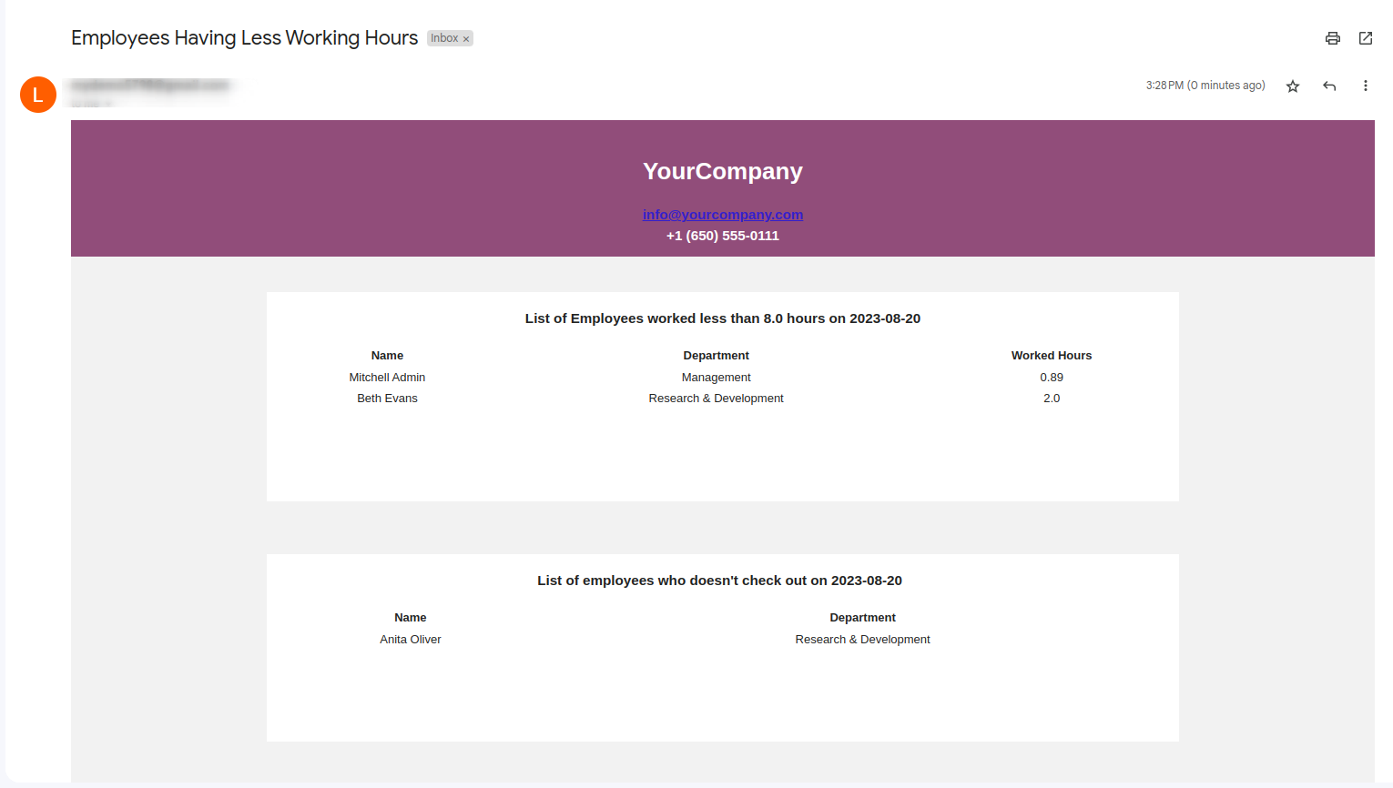
Task: Click Beth Evans in the employee list
Action: tap(387, 399)
